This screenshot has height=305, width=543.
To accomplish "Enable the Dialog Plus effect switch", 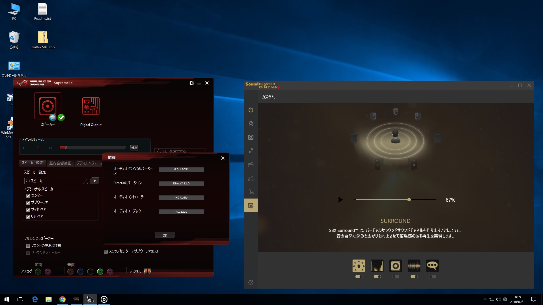I will click(432, 277).
